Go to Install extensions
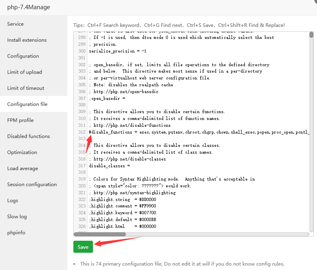 coord(27,40)
